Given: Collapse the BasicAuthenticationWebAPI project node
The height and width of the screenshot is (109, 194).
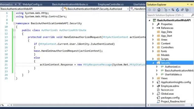Looking at the screenshot, I should pos(149,20).
